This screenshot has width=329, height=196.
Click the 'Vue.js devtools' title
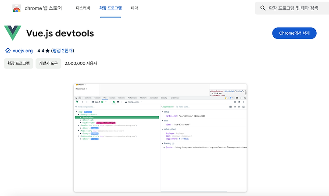(x=60, y=33)
